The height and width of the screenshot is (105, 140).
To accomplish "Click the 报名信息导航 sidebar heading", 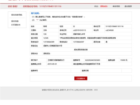I will [17, 15].
